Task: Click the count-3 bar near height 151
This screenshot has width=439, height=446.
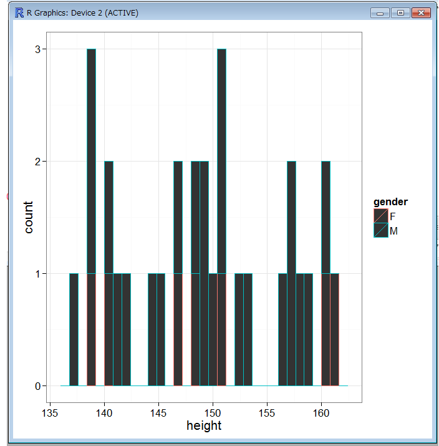Action: [221, 217]
